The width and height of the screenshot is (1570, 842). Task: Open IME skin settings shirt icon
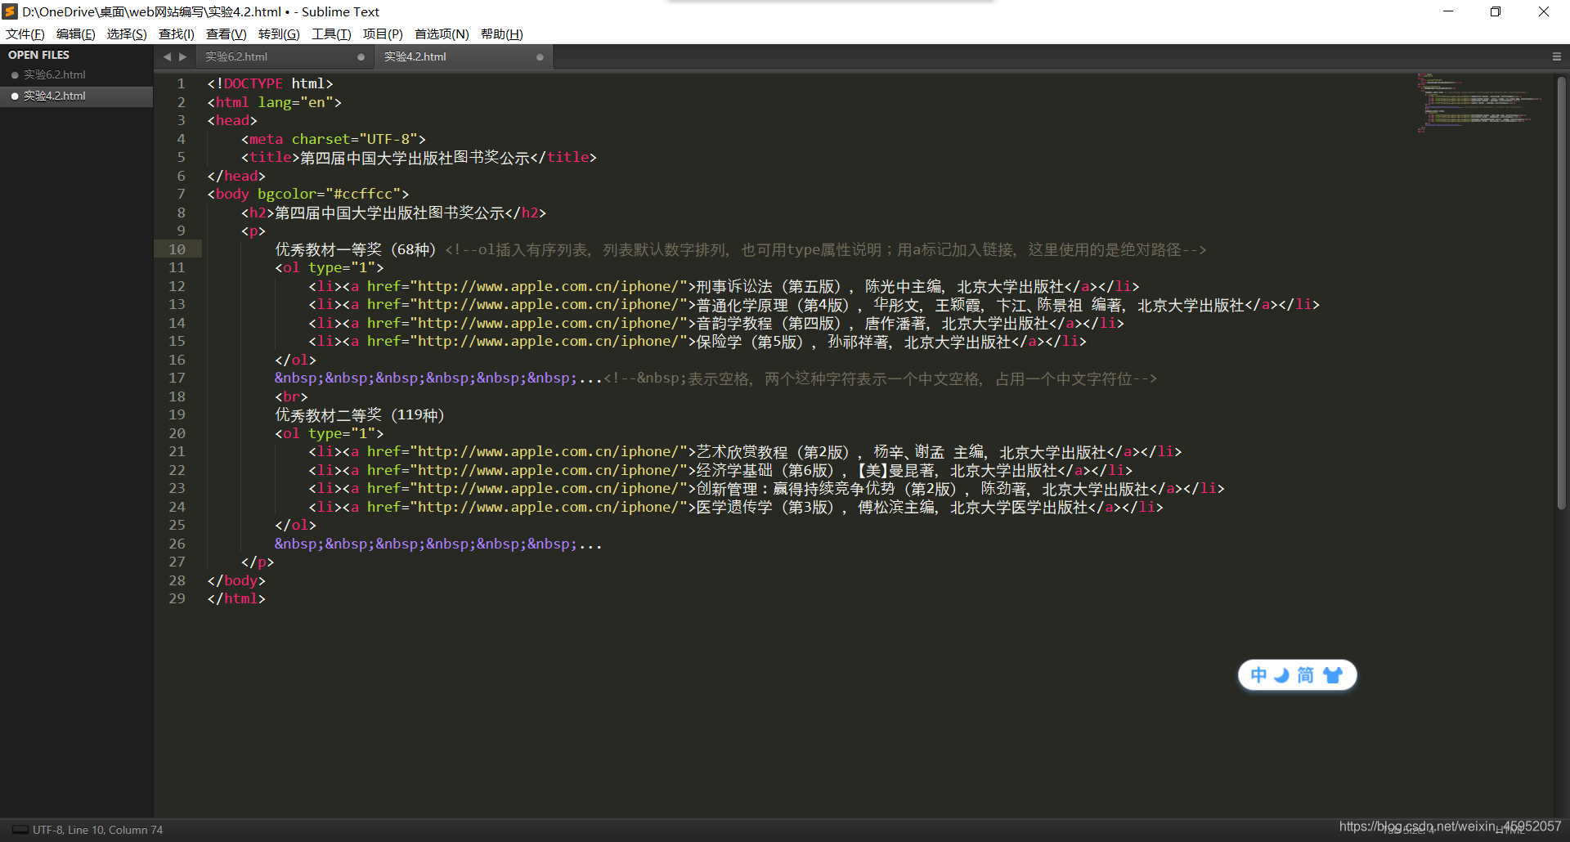[x=1333, y=675]
